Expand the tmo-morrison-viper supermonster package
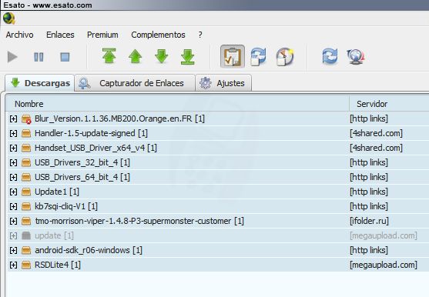 [x=13, y=221]
